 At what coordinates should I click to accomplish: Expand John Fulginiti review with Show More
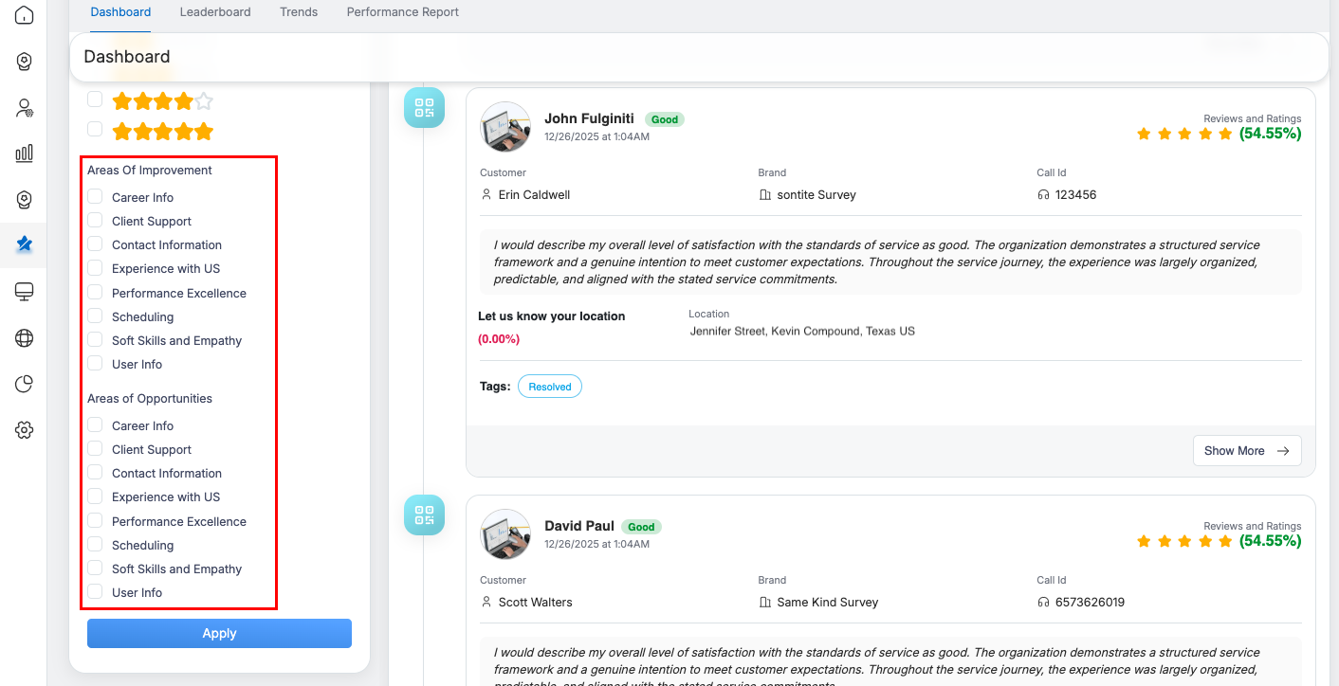pyautogui.click(x=1246, y=451)
